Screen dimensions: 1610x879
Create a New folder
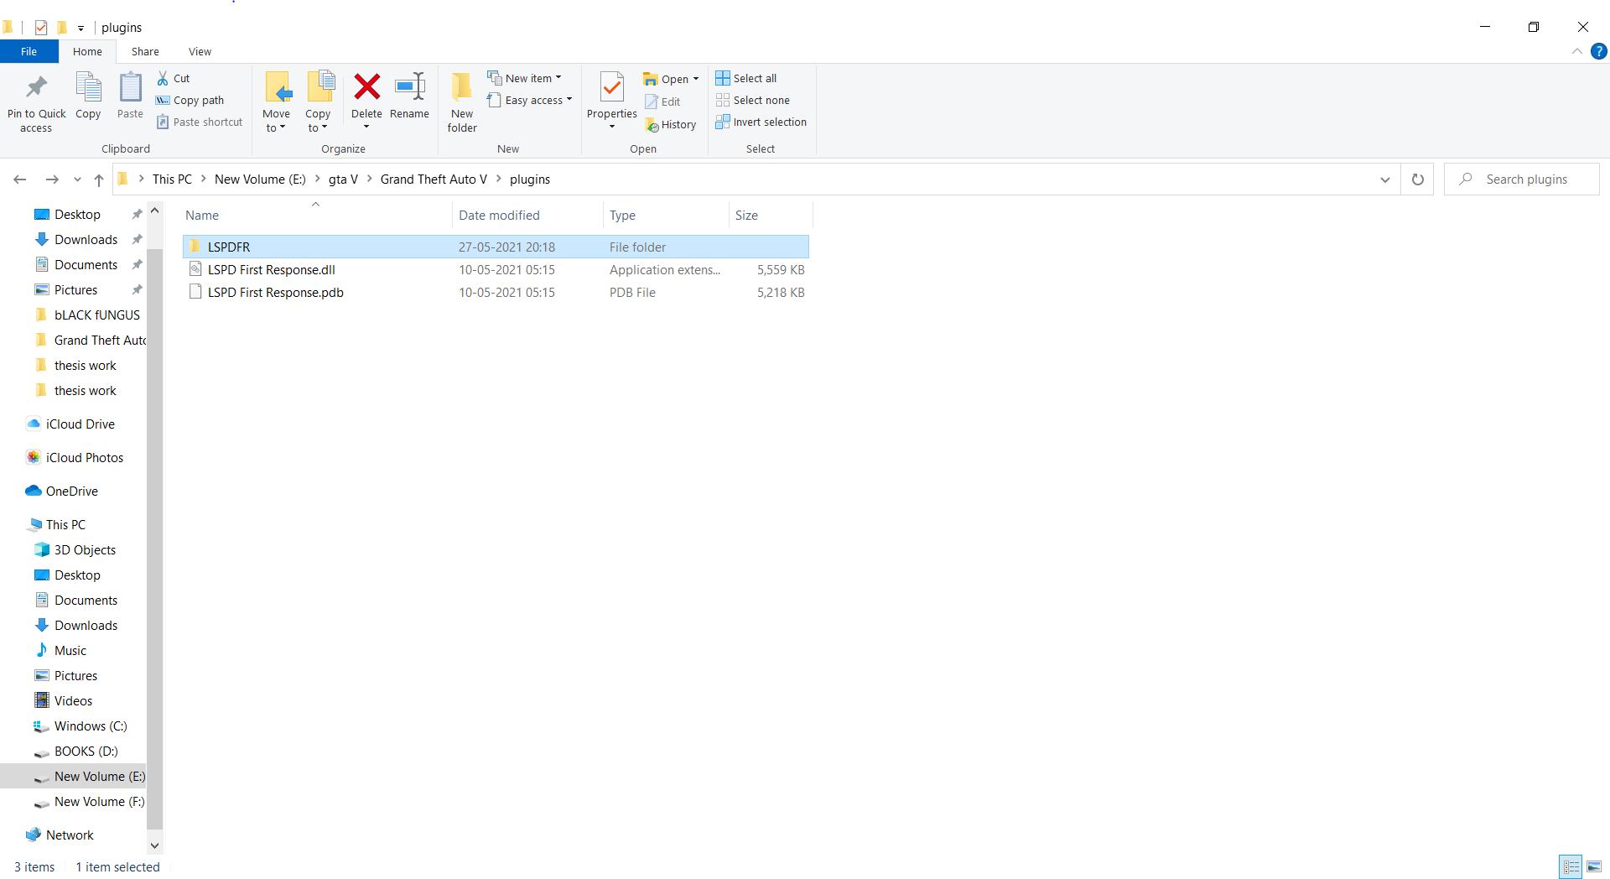[x=462, y=101]
